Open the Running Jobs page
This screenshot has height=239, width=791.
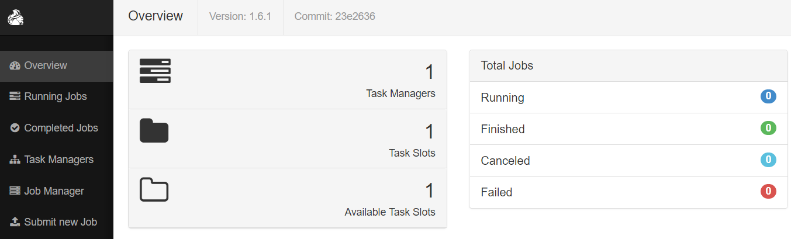[56, 96]
